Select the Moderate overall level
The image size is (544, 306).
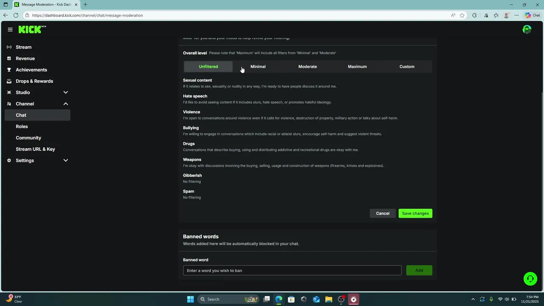coord(308,67)
